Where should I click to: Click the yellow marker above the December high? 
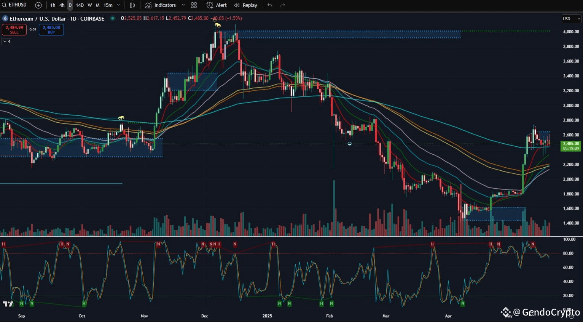pyautogui.click(x=218, y=25)
